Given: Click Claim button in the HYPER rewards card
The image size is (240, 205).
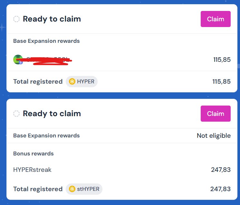Looking at the screenshot, I should coord(216,19).
